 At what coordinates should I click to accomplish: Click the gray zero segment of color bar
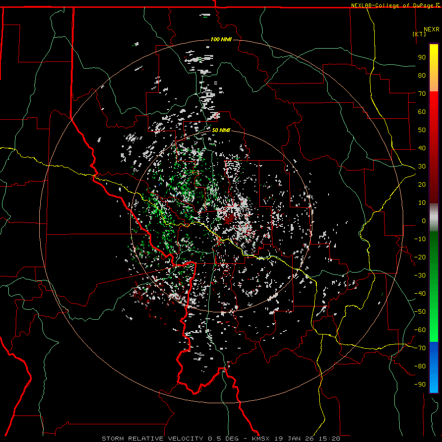click(x=434, y=218)
